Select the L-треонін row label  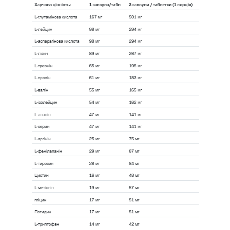tap(43, 66)
